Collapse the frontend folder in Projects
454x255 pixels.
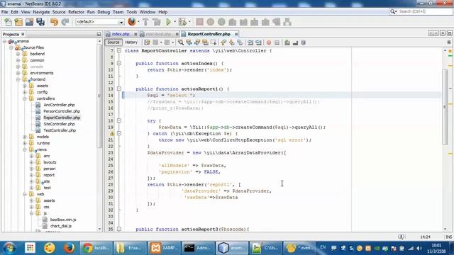(x=18, y=79)
